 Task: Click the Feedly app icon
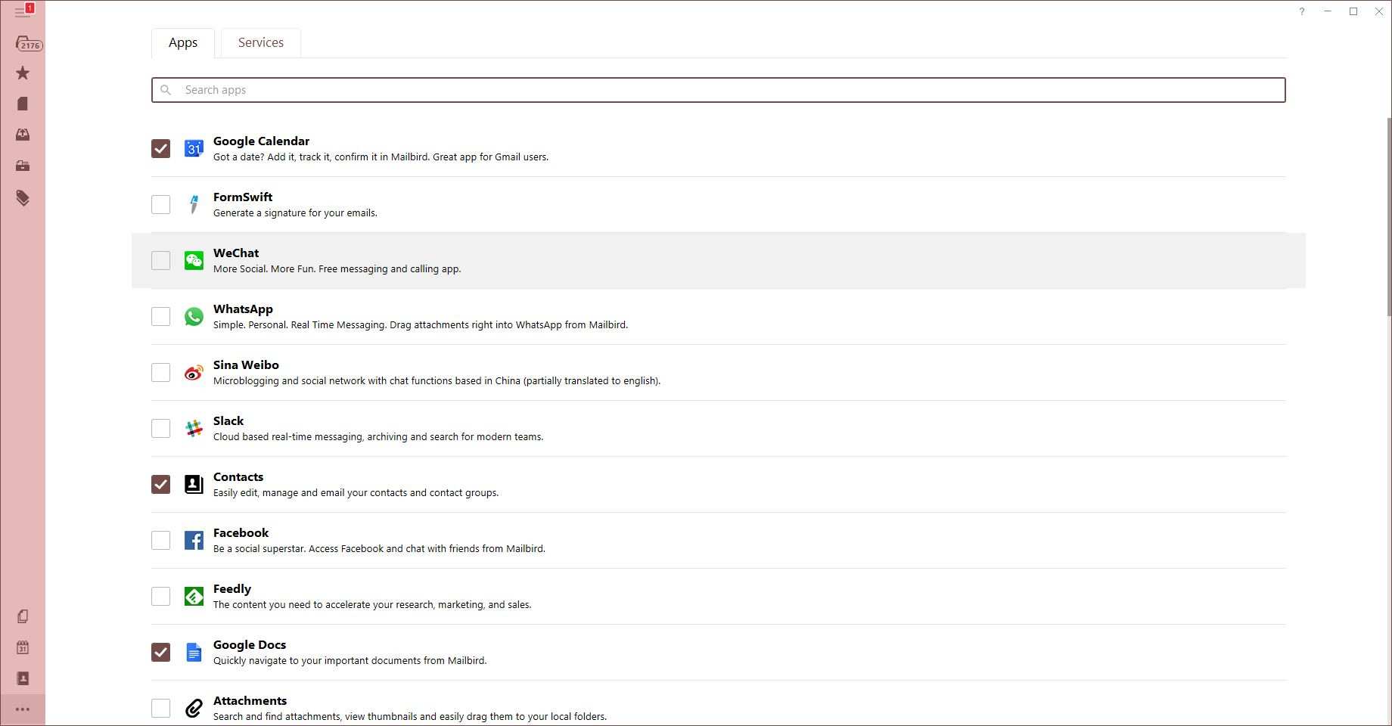194,596
